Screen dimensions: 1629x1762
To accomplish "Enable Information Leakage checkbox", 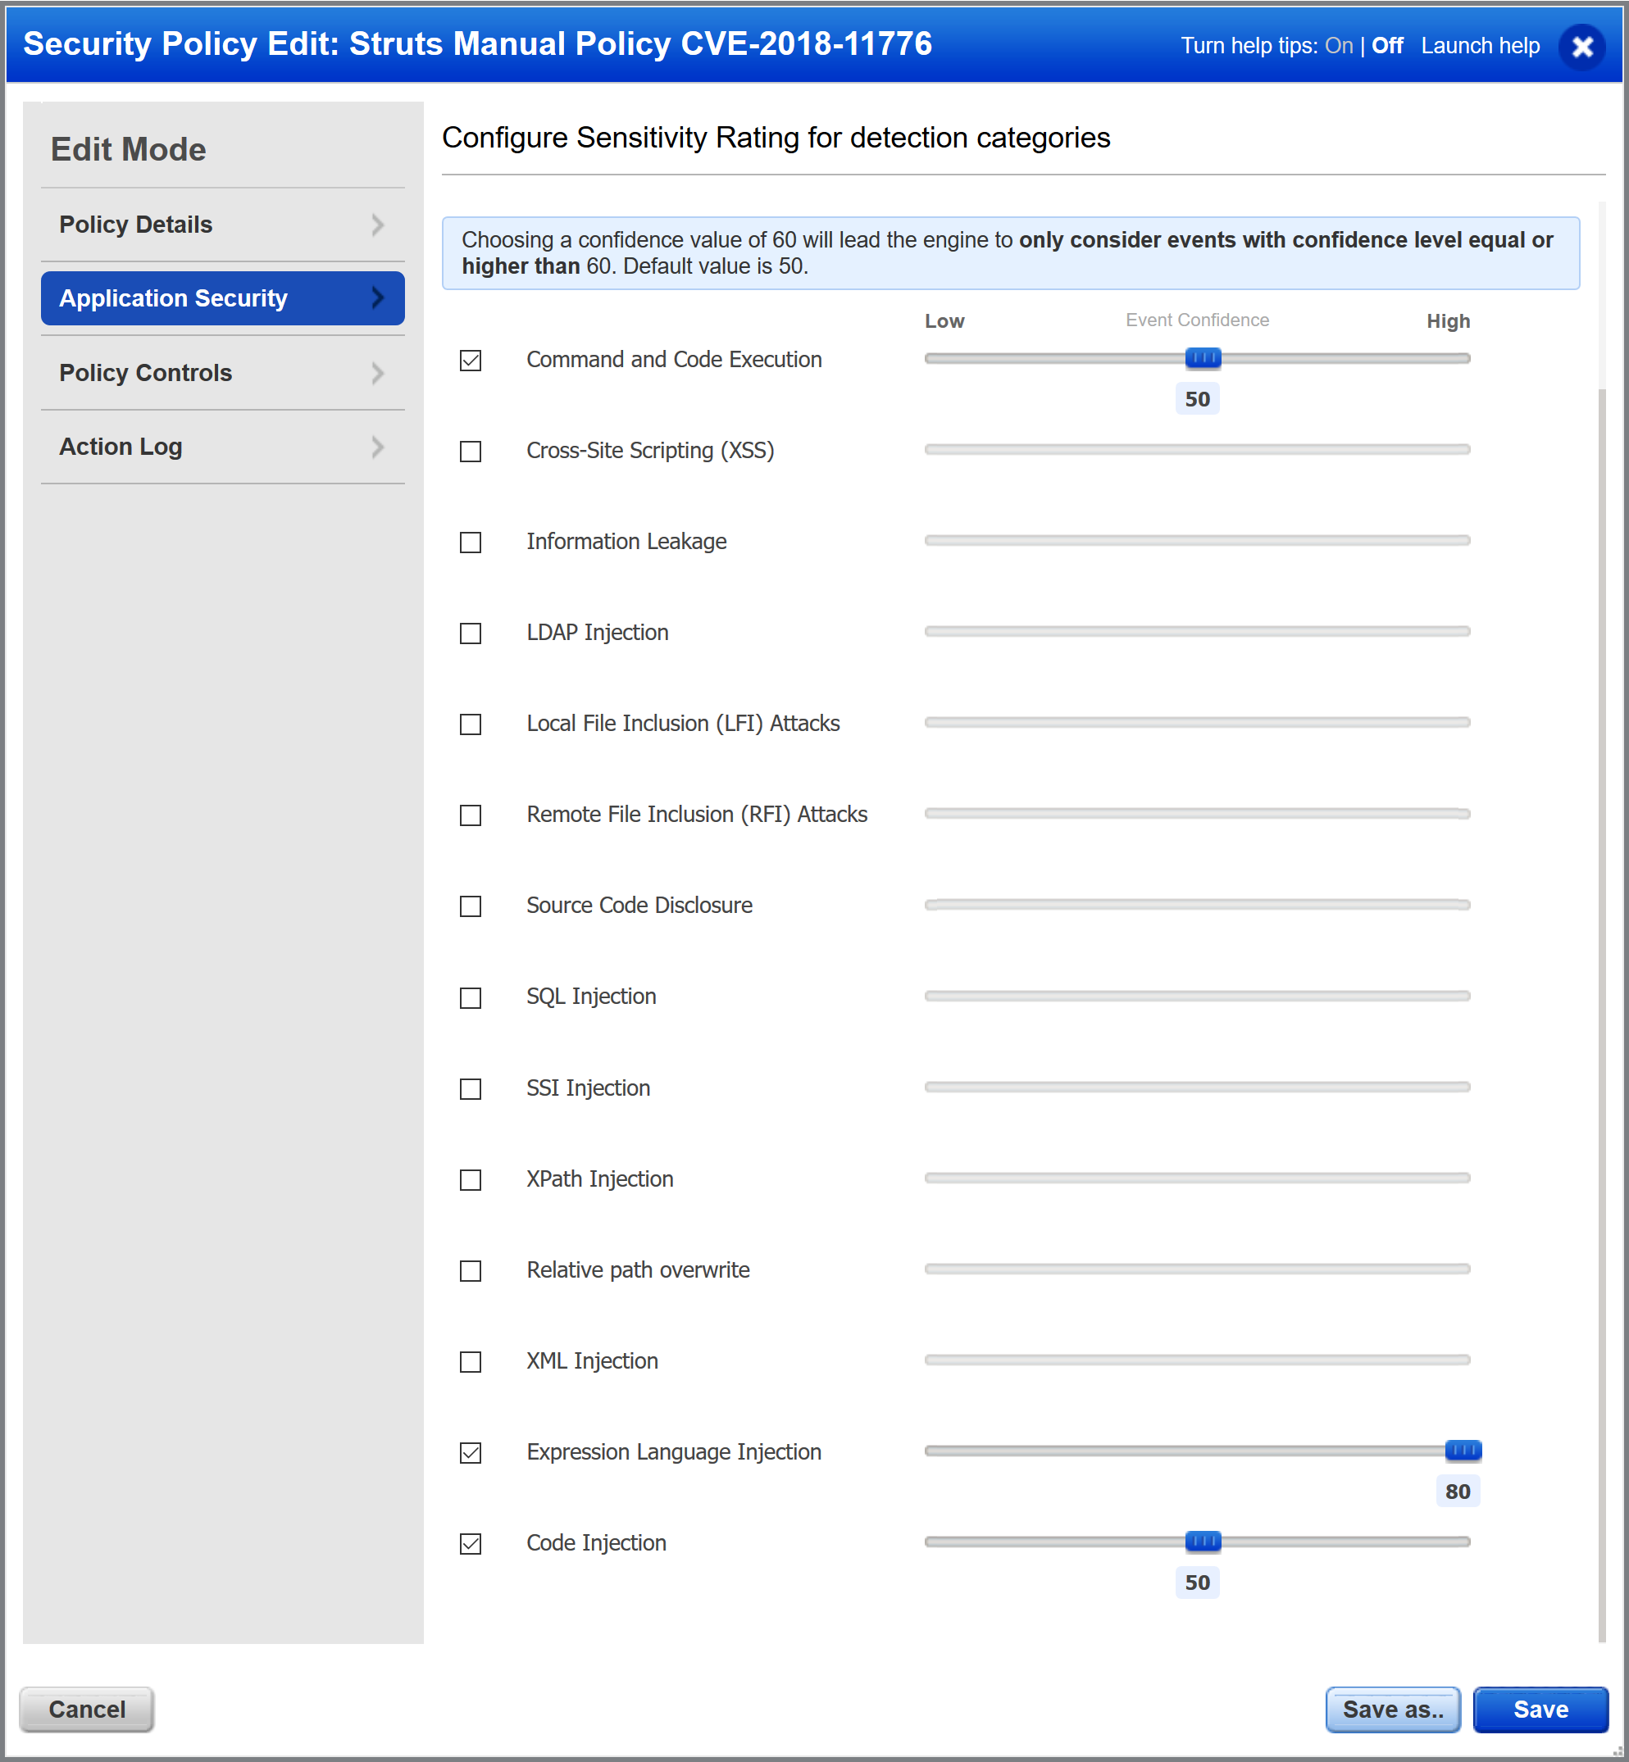I will (x=471, y=542).
